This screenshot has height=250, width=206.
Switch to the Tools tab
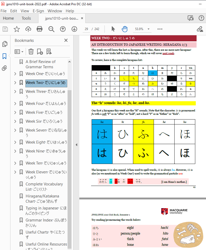pyautogui.click(x=26, y=18)
